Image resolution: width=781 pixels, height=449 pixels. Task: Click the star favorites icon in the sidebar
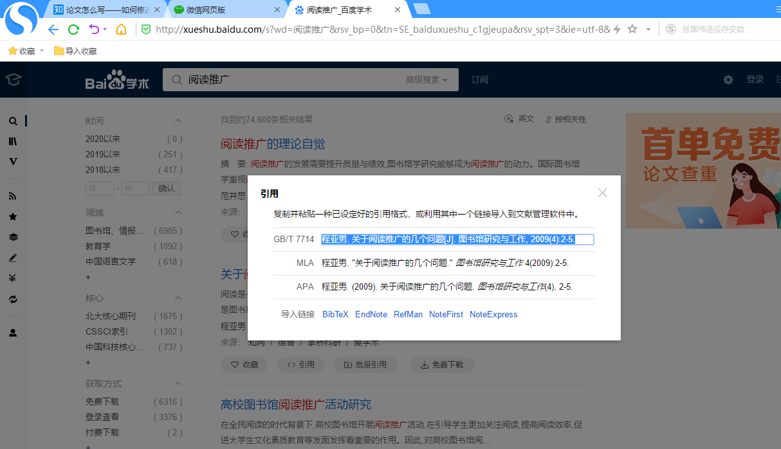pyautogui.click(x=13, y=216)
